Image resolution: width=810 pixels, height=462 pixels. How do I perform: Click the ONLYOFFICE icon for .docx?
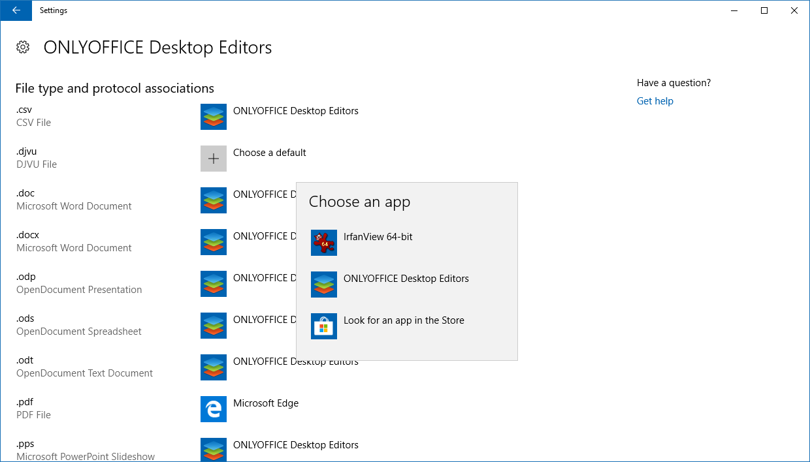214,242
